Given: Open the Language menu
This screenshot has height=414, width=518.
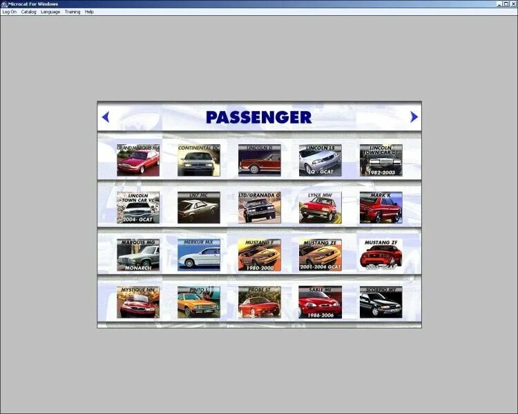Looking at the screenshot, I should [x=50, y=12].
